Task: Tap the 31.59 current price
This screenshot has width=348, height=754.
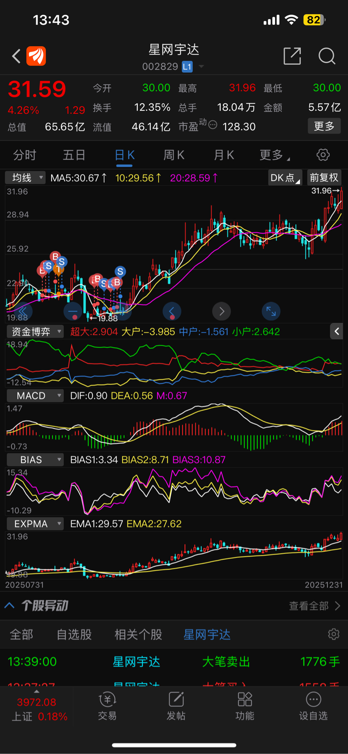Action: coord(37,89)
